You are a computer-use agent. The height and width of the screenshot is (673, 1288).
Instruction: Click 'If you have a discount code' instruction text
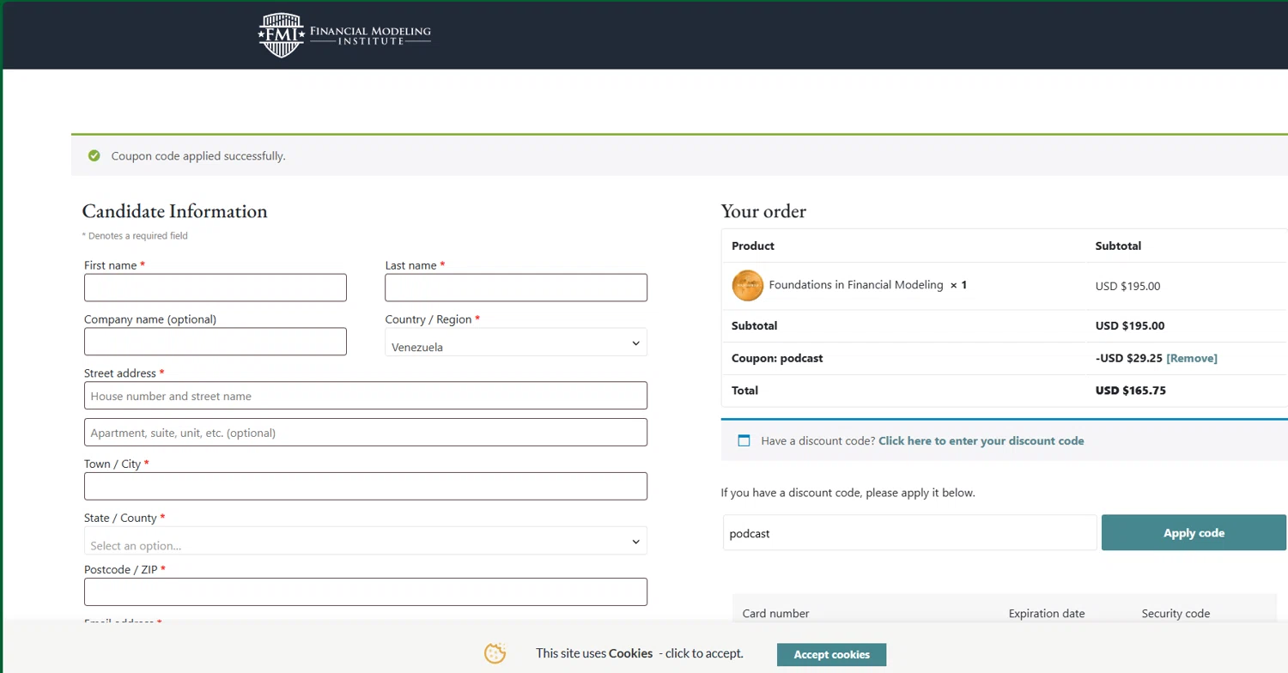click(848, 493)
